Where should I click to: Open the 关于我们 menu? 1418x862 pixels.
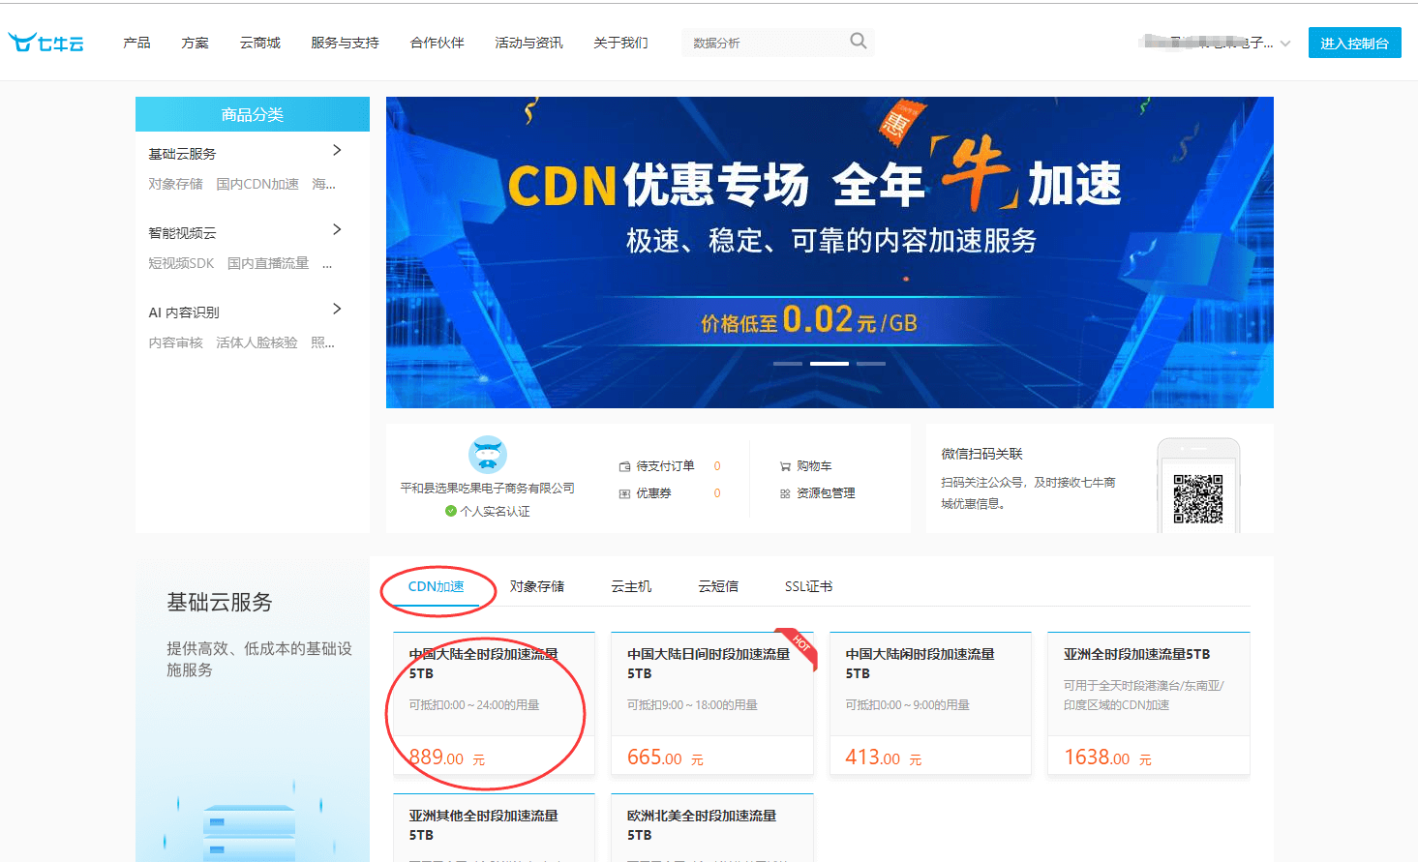620,43
